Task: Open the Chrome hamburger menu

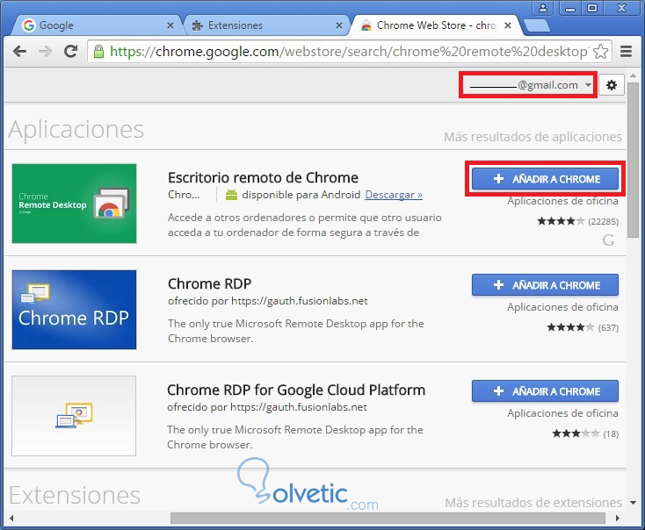Action: coord(626,52)
